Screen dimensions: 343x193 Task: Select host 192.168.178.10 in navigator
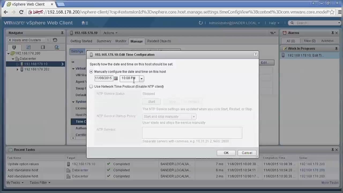click(x=35, y=64)
